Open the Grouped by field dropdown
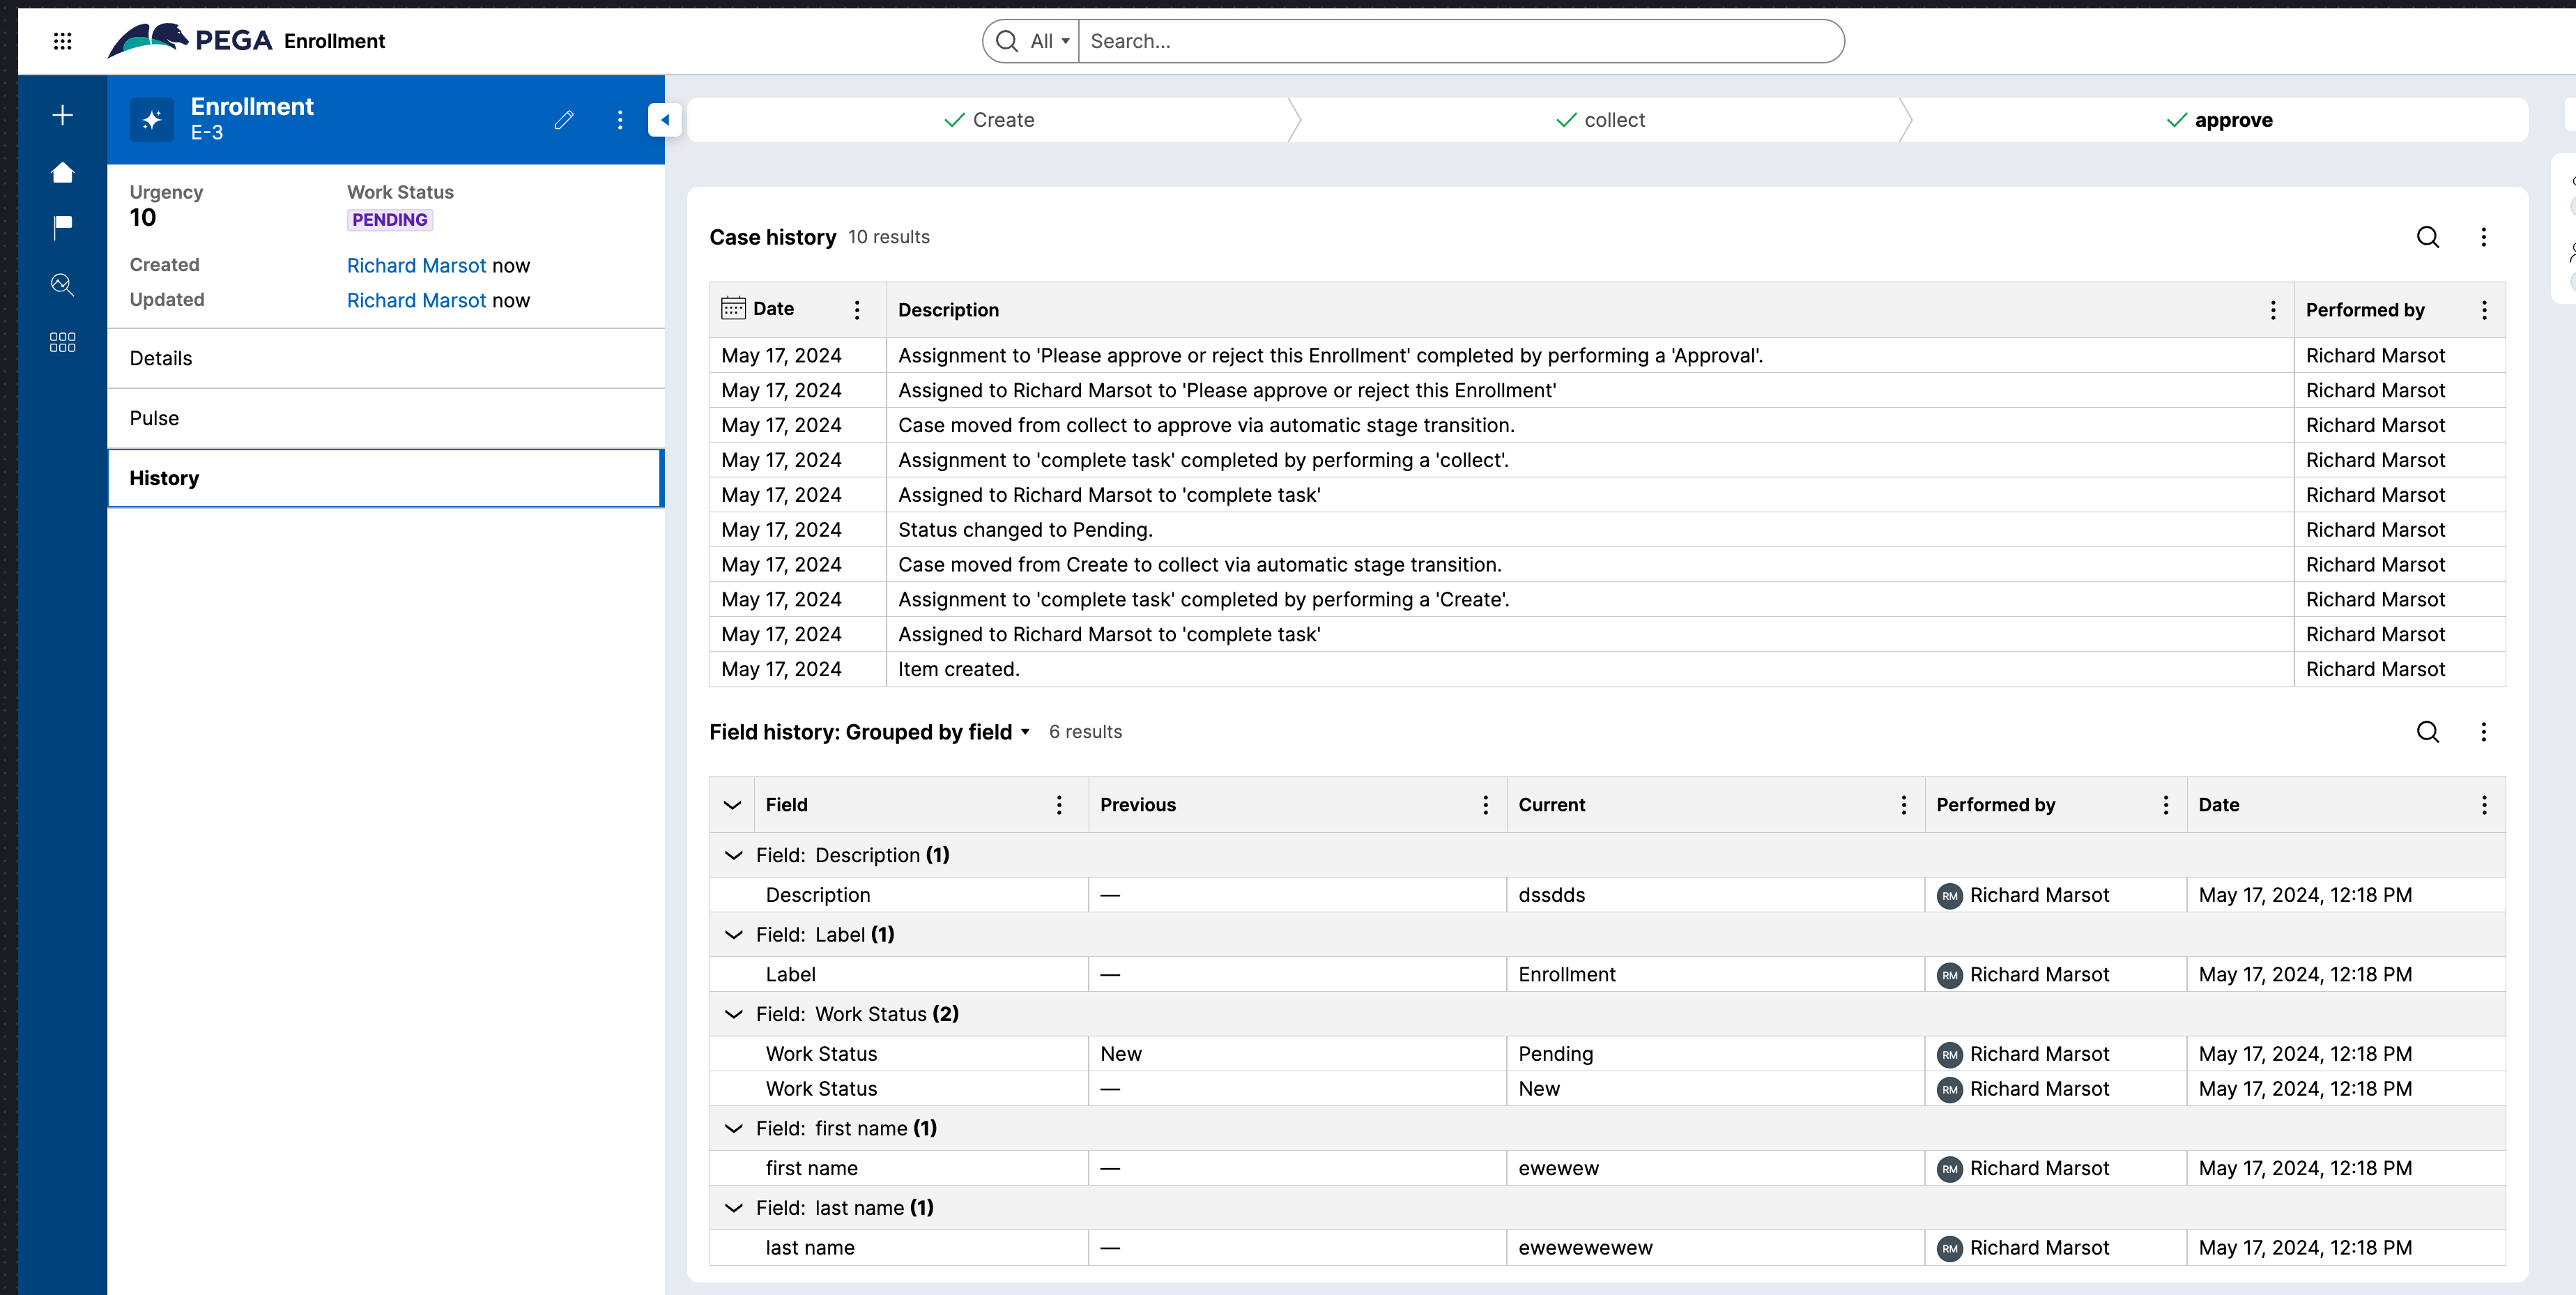 pyautogui.click(x=1024, y=731)
